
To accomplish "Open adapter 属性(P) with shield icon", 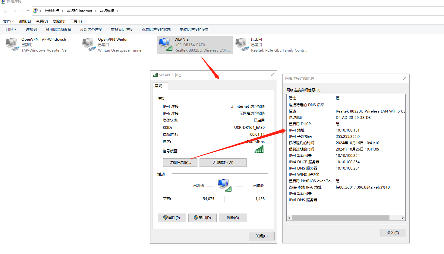I will 172,218.
